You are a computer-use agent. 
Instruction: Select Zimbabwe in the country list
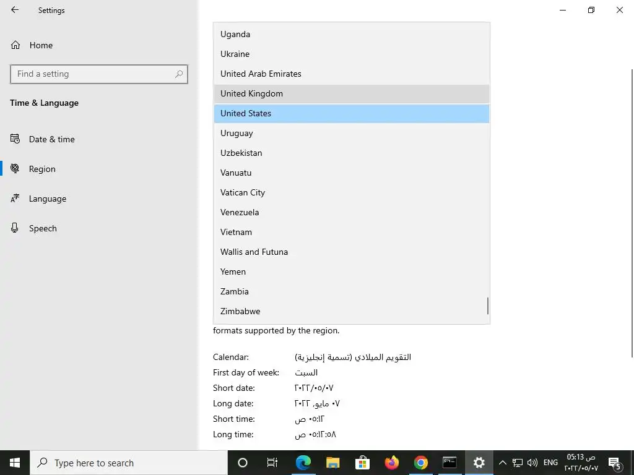click(x=352, y=312)
